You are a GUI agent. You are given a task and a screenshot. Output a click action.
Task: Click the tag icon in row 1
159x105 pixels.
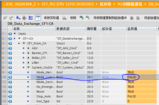pos(10,34)
